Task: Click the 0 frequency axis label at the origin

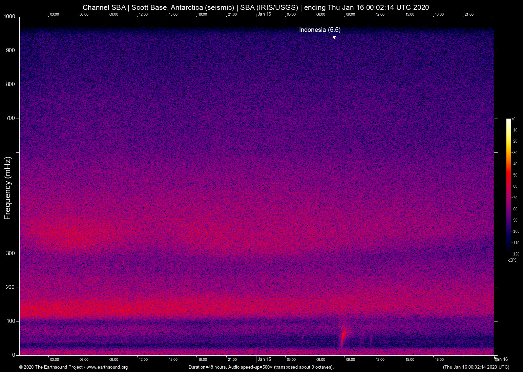Action: coord(14,355)
